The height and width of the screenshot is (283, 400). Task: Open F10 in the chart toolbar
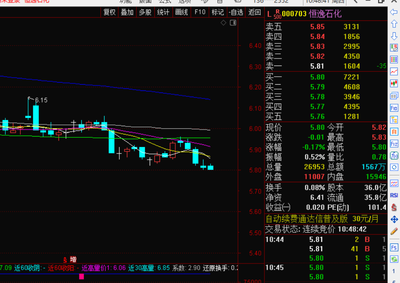click(200, 12)
